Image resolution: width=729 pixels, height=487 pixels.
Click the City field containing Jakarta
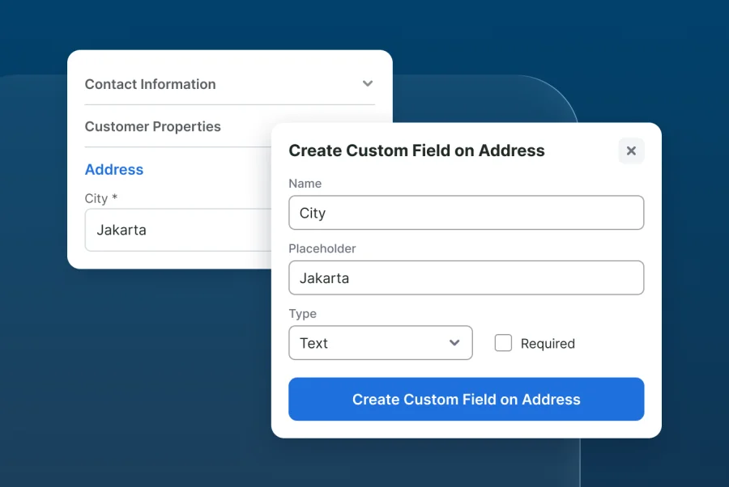178,230
